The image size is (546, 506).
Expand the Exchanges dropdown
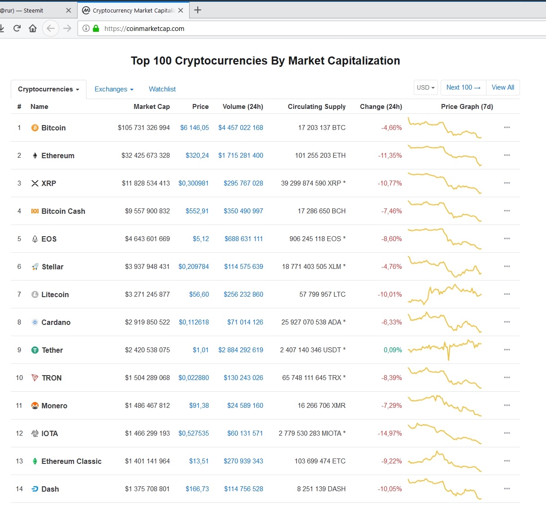(x=114, y=89)
